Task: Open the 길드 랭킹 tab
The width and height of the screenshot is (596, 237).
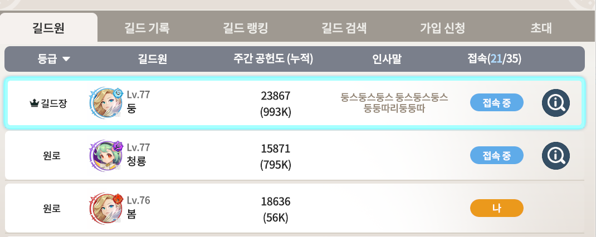Action: click(245, 28)
